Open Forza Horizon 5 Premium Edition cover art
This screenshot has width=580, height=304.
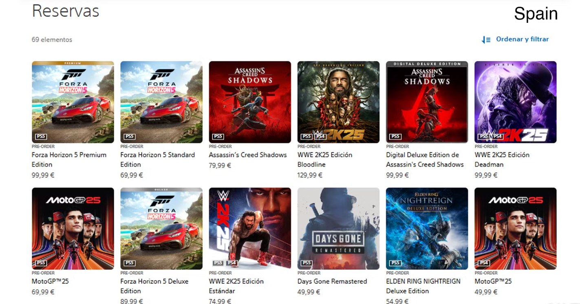coord(73,102)
